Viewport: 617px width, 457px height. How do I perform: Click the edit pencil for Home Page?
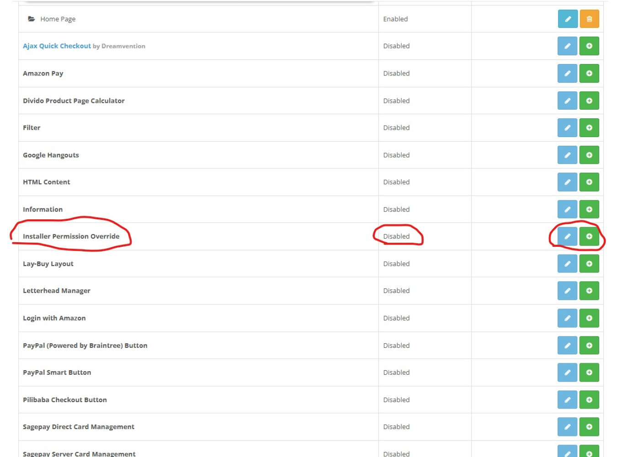[568, 19]
